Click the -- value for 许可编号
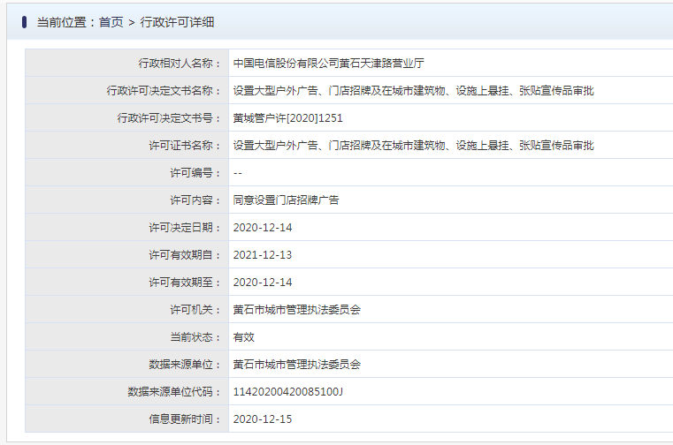Viewport: 673px width, 445px height. (238, 173)
